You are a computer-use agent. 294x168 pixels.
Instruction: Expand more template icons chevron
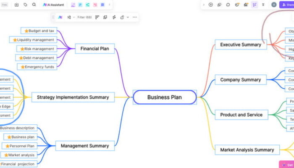click(x=110, y=5)
